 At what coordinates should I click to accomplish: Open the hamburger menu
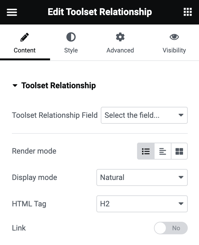[x=12, y=12]
